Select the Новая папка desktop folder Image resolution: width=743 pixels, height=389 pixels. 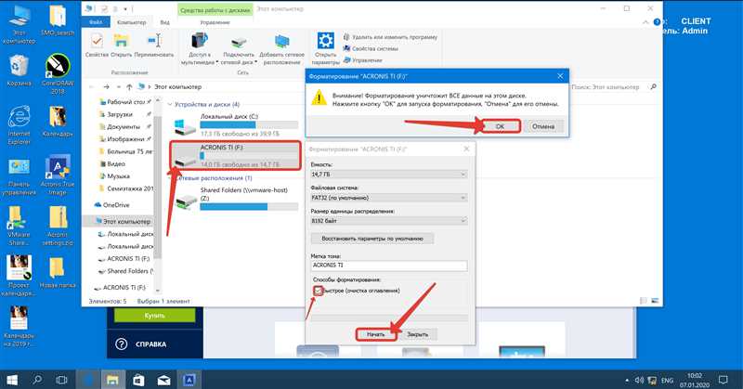[58, 272]
